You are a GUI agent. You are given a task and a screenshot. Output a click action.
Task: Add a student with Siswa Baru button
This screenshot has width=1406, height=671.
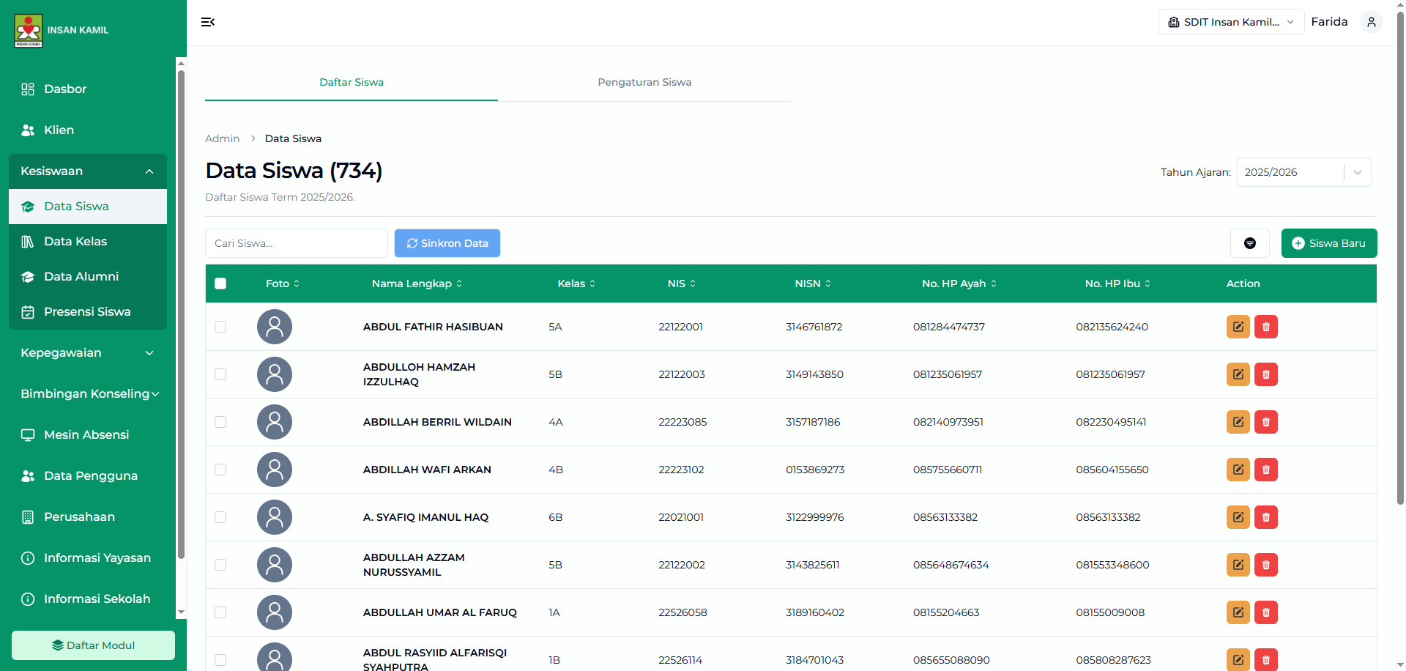pyautogui.click(x=1328, y=243)
